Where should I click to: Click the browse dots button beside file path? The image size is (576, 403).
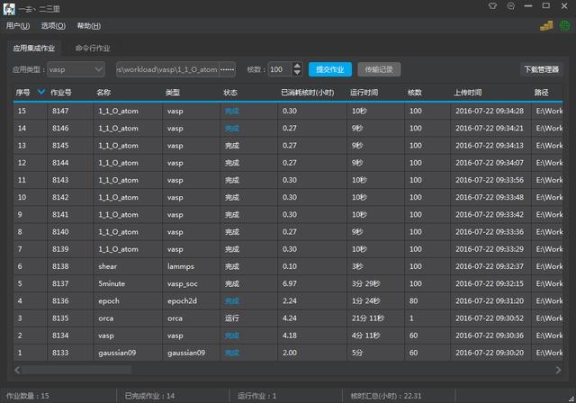227,69
